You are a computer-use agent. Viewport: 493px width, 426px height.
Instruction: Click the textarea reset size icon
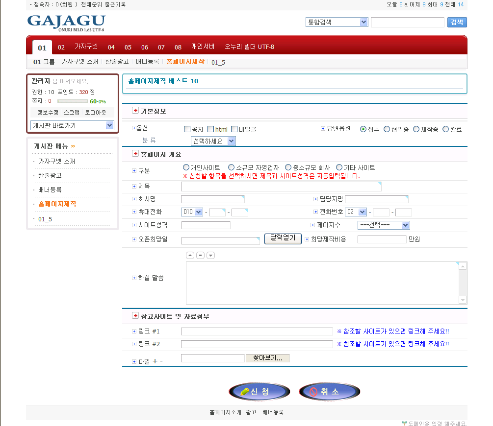click(x=200, y=255)
